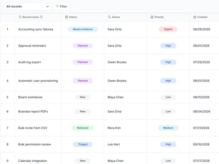Click created date 08/01/2026

201,81
